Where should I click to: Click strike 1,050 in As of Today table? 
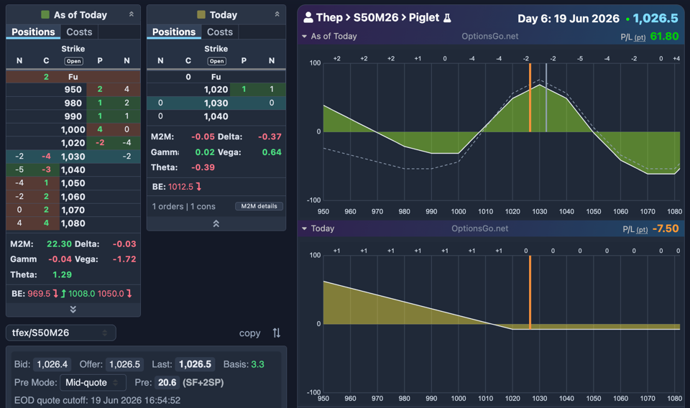(73, 183)
